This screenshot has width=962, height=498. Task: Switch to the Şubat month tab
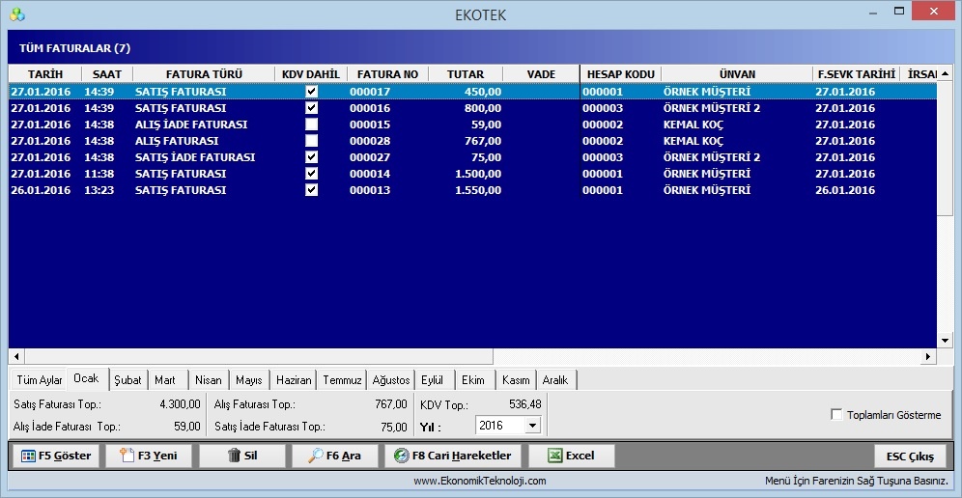click(127, 380)
